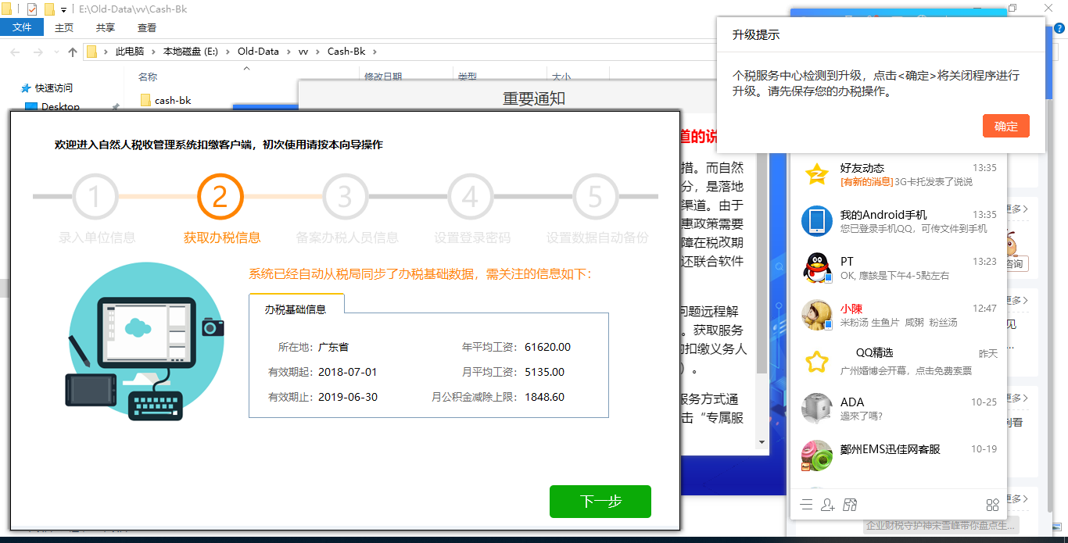
Task: Click the folder icon in the address bar
Action: coord(91,52)
